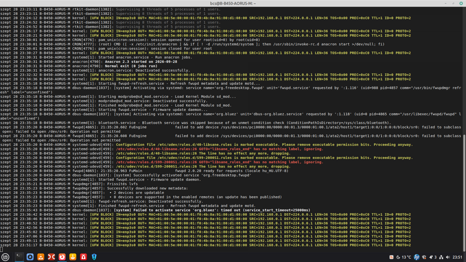Click 'fwupd 2.0.20 ready for requests' line
466x262 pixels.
[232, 171]
